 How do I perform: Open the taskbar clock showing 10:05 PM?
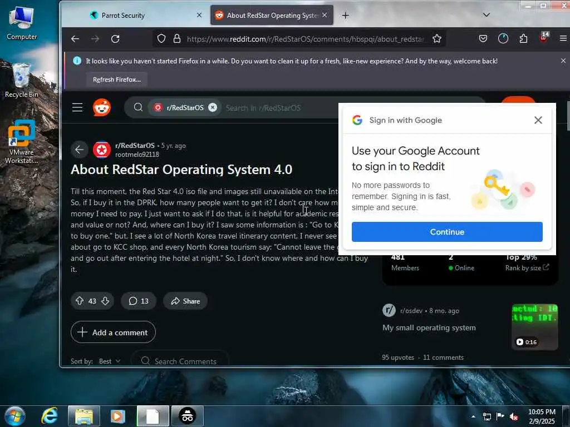point(542,416)
